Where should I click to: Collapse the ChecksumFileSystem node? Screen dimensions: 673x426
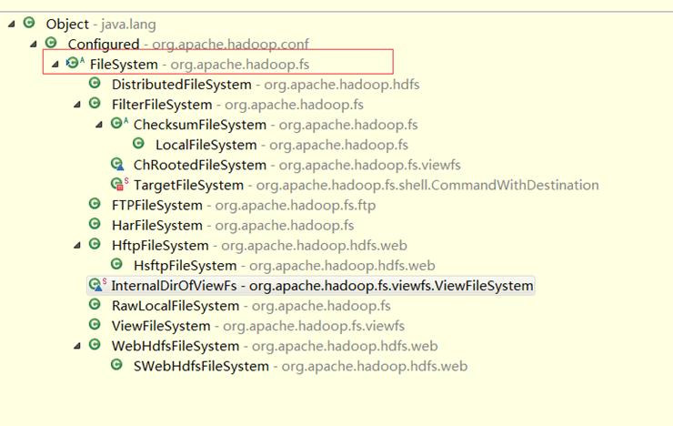pos(99,125)
